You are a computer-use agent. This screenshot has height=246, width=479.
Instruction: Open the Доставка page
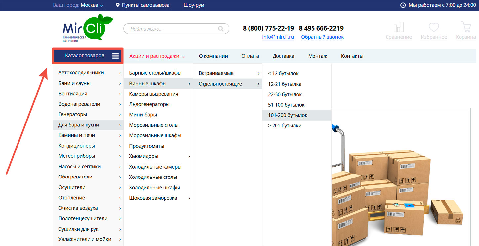tap(283, 56)
